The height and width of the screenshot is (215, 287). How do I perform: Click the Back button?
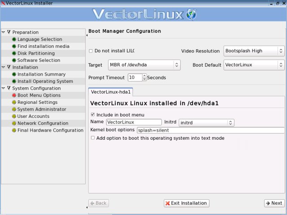[99, 203]
